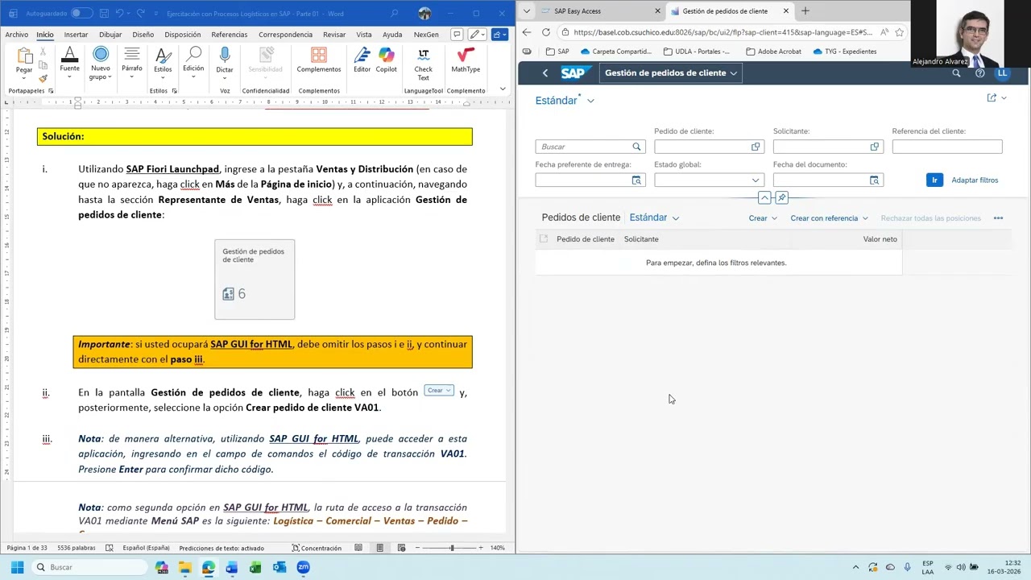Viewport: 1031px width, 580px height.
Task: Select the SAP Easy Access browser tab
Action: coord(592,11)
